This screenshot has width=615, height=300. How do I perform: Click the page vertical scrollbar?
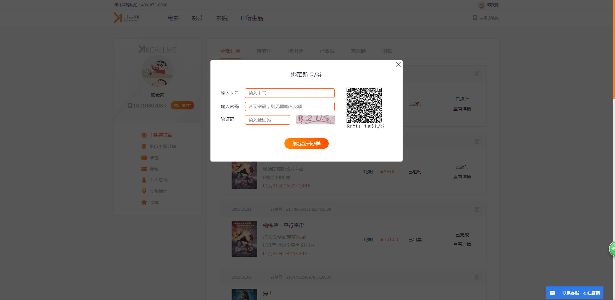click(614, 50)
